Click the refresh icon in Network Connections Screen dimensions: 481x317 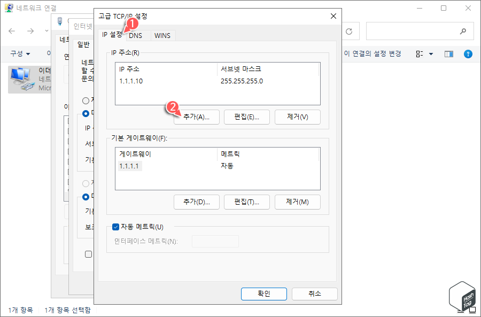349,30
